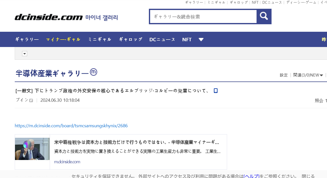Open the 半導体産業ギャラリー gallery title
Viewport: 327px width, 178px height.
[52, 73]
